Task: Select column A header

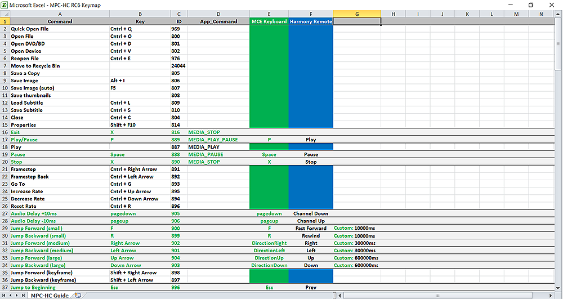Action: coord(60,14)
